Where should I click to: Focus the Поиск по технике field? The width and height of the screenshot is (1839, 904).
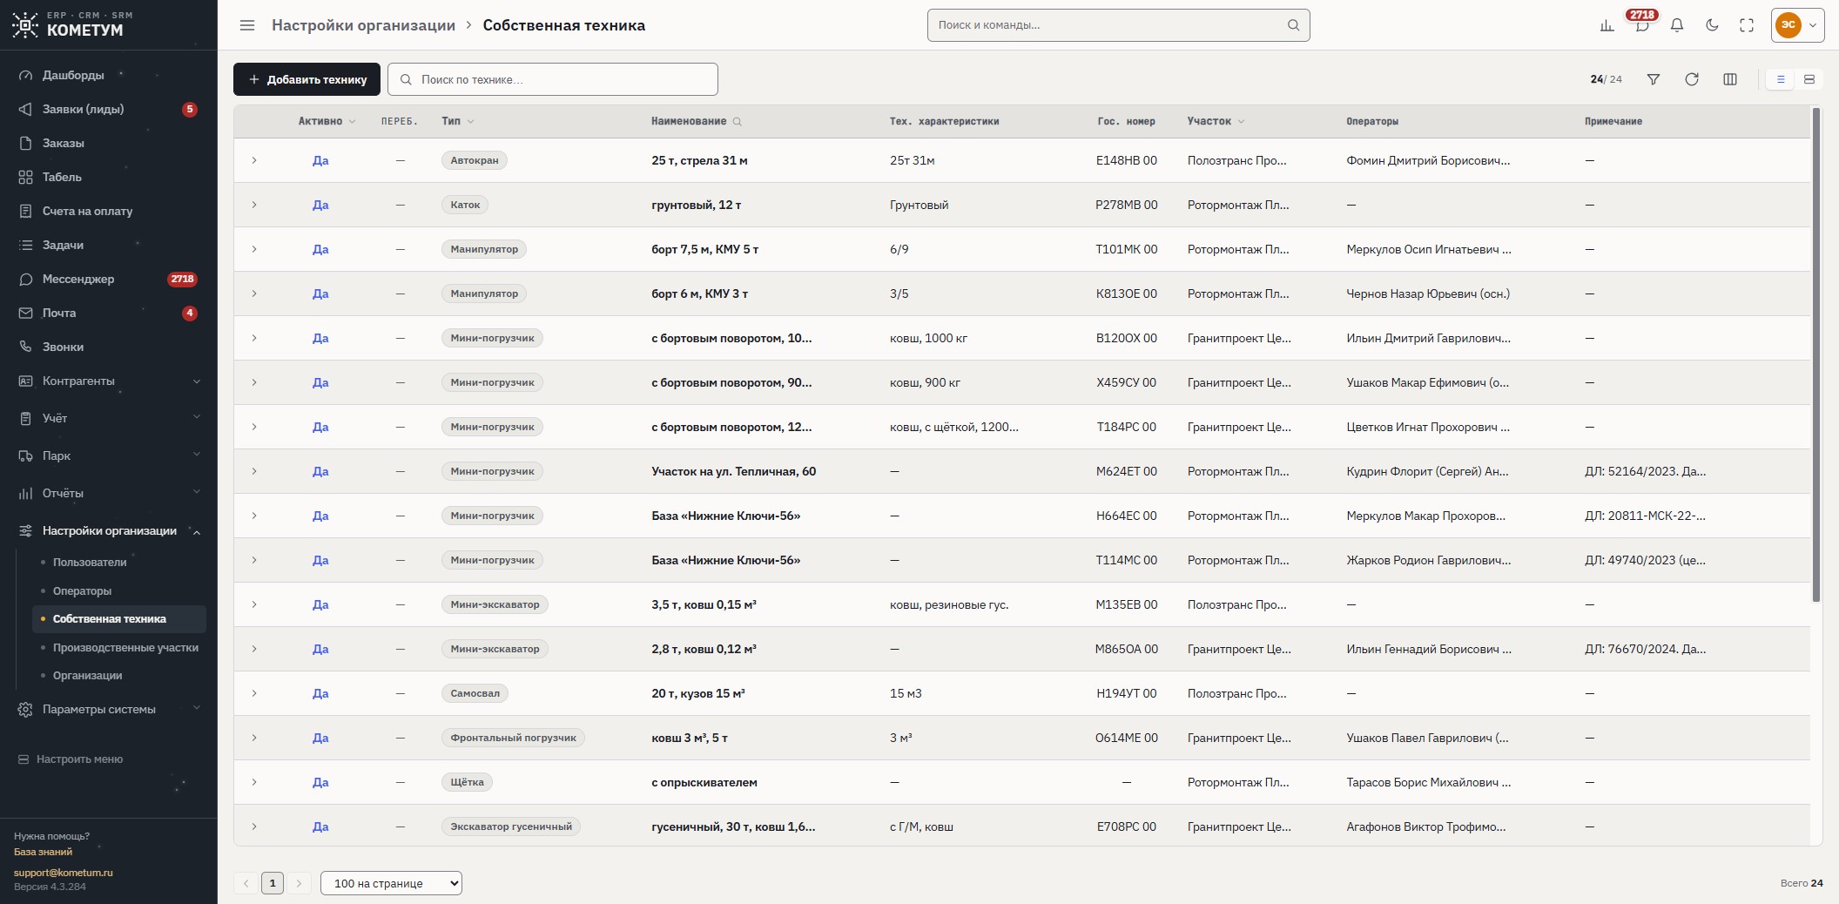point(553,79)
